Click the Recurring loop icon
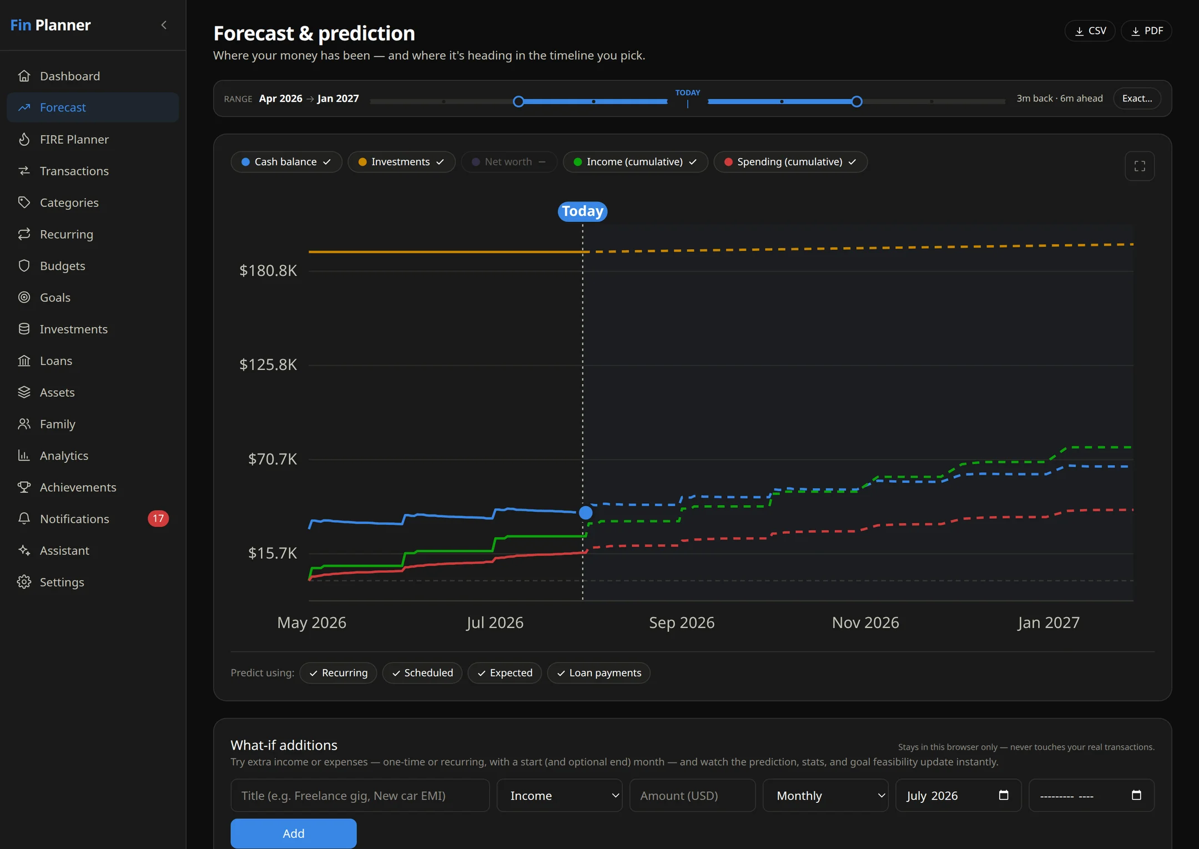This screenshot has height=849, width=1199. point(24,234)
